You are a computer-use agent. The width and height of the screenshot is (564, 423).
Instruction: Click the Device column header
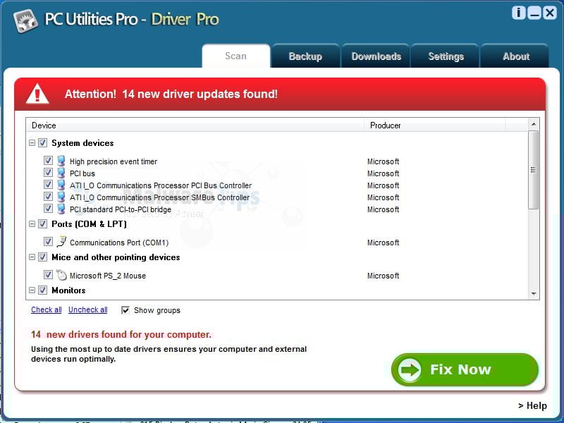(195, 125)
